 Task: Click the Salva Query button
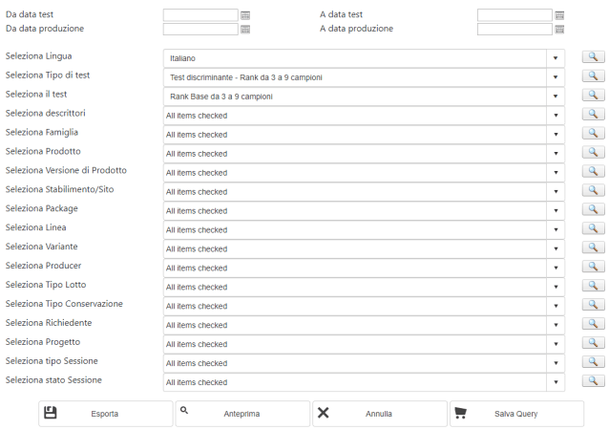(x=516, y=414)
